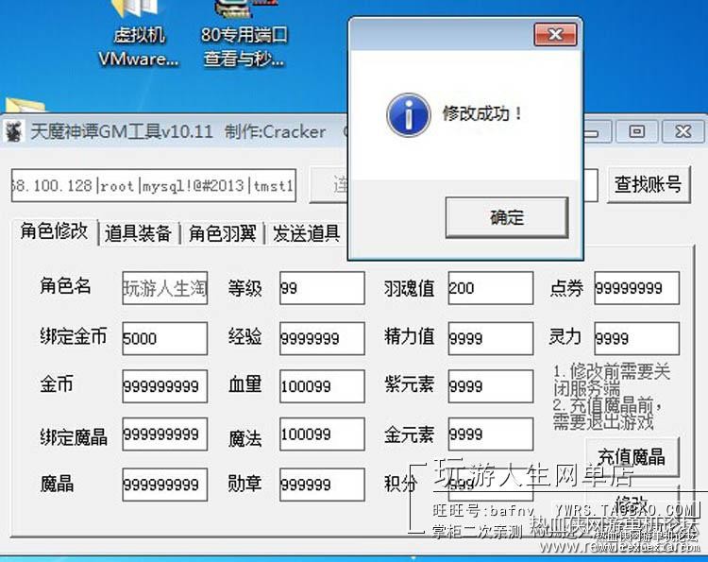Click the 等级 input field showing 99
The width and height of the screenshot is (708, 562).
(x=322, y=288)
